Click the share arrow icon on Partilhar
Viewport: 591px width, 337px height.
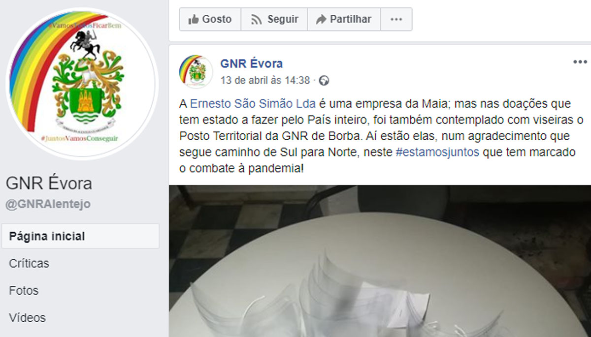tap(321, 20)
